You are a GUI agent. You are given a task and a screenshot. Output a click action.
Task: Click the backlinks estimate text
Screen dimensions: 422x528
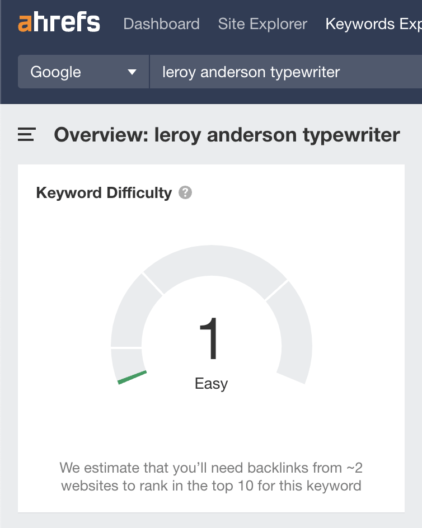tap(211, 477)
